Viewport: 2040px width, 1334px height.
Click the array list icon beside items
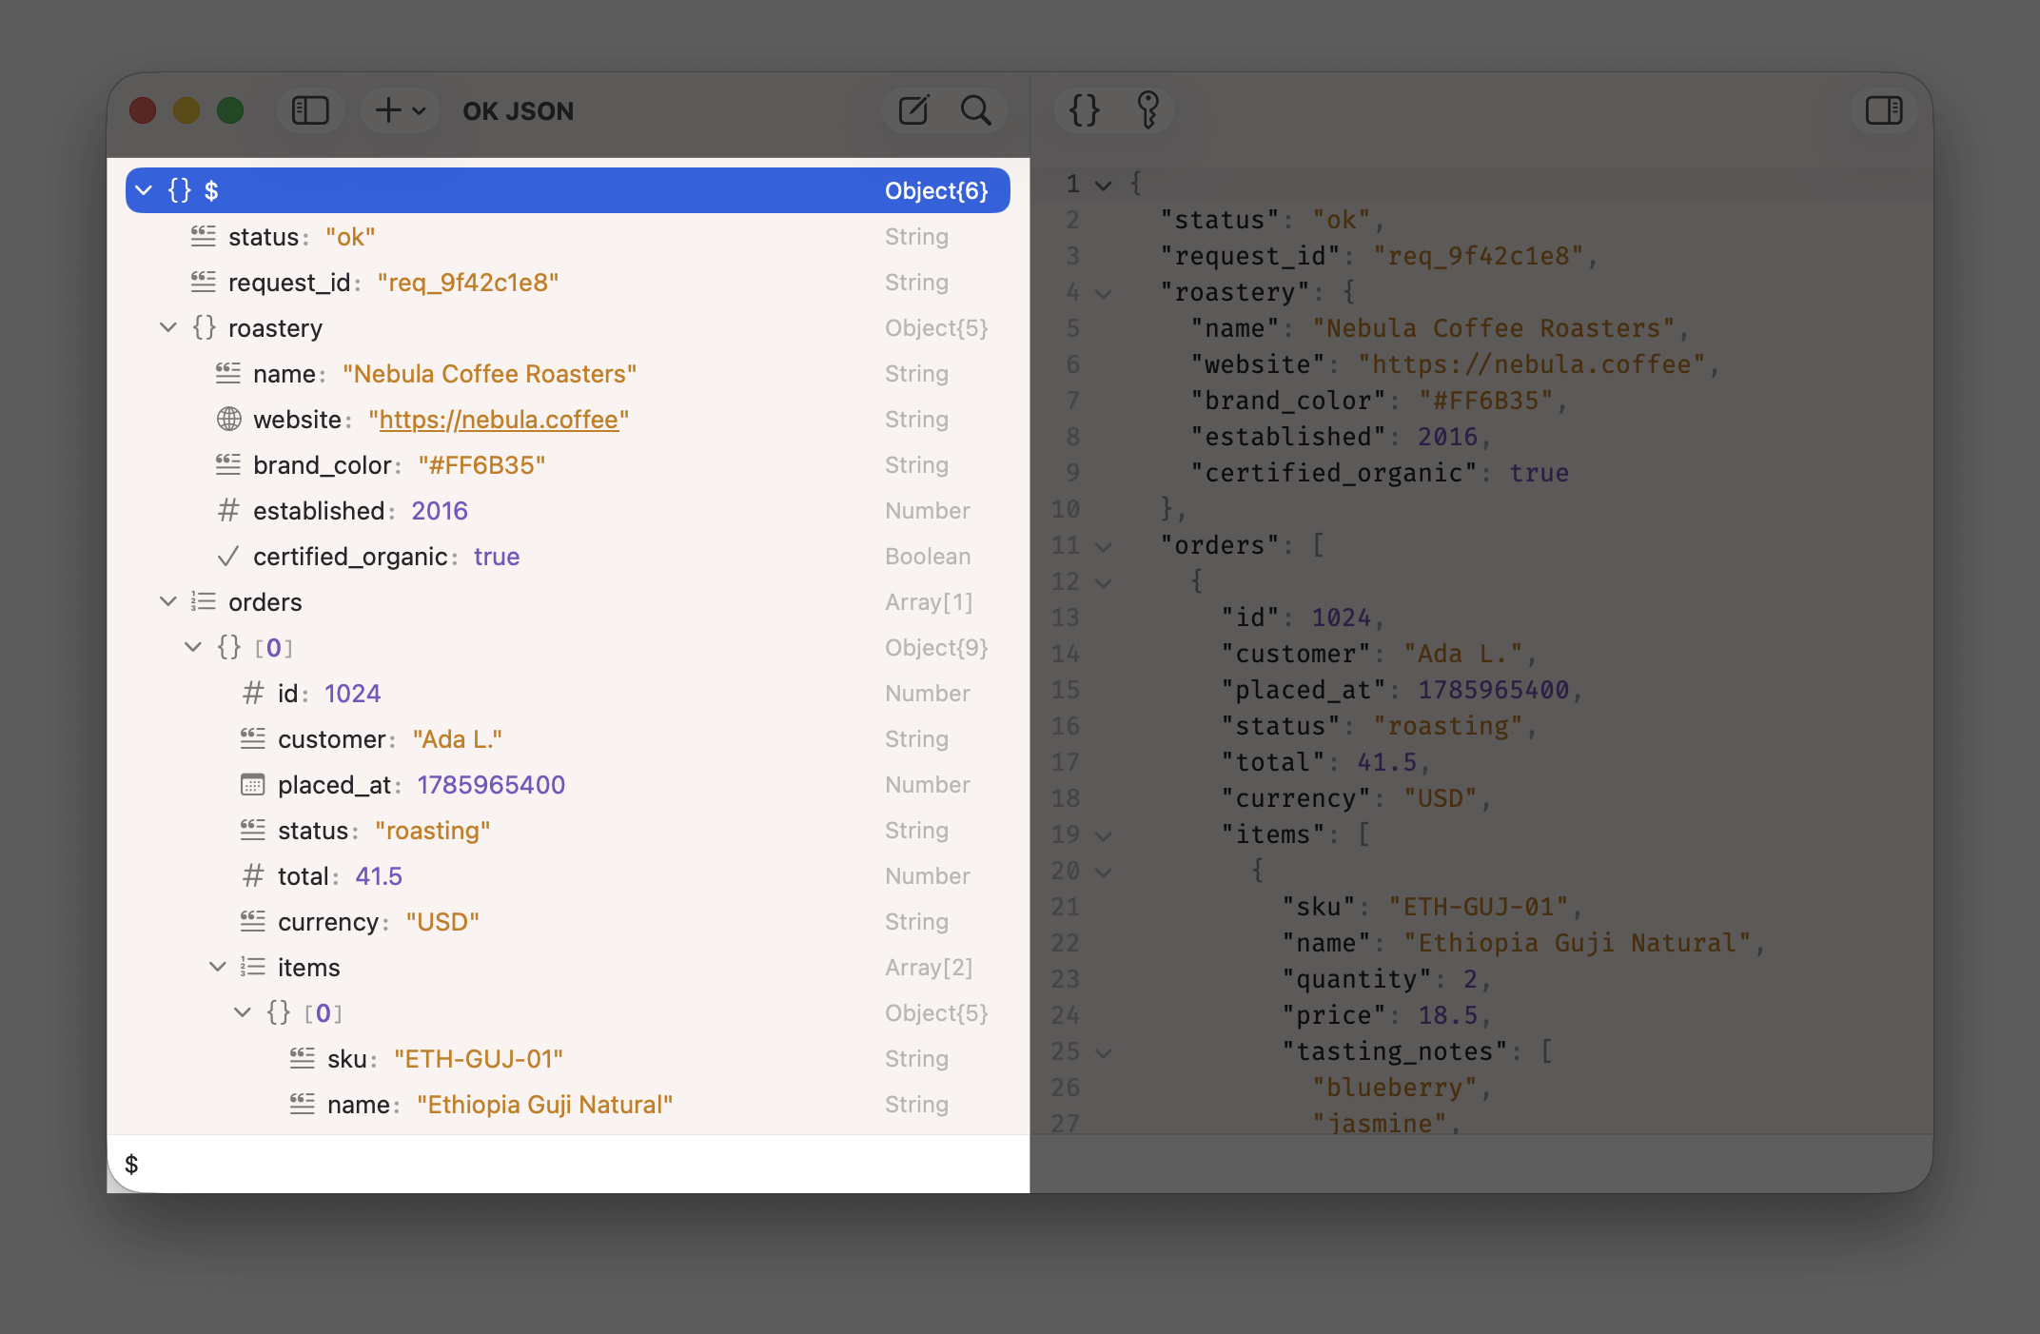253,967
